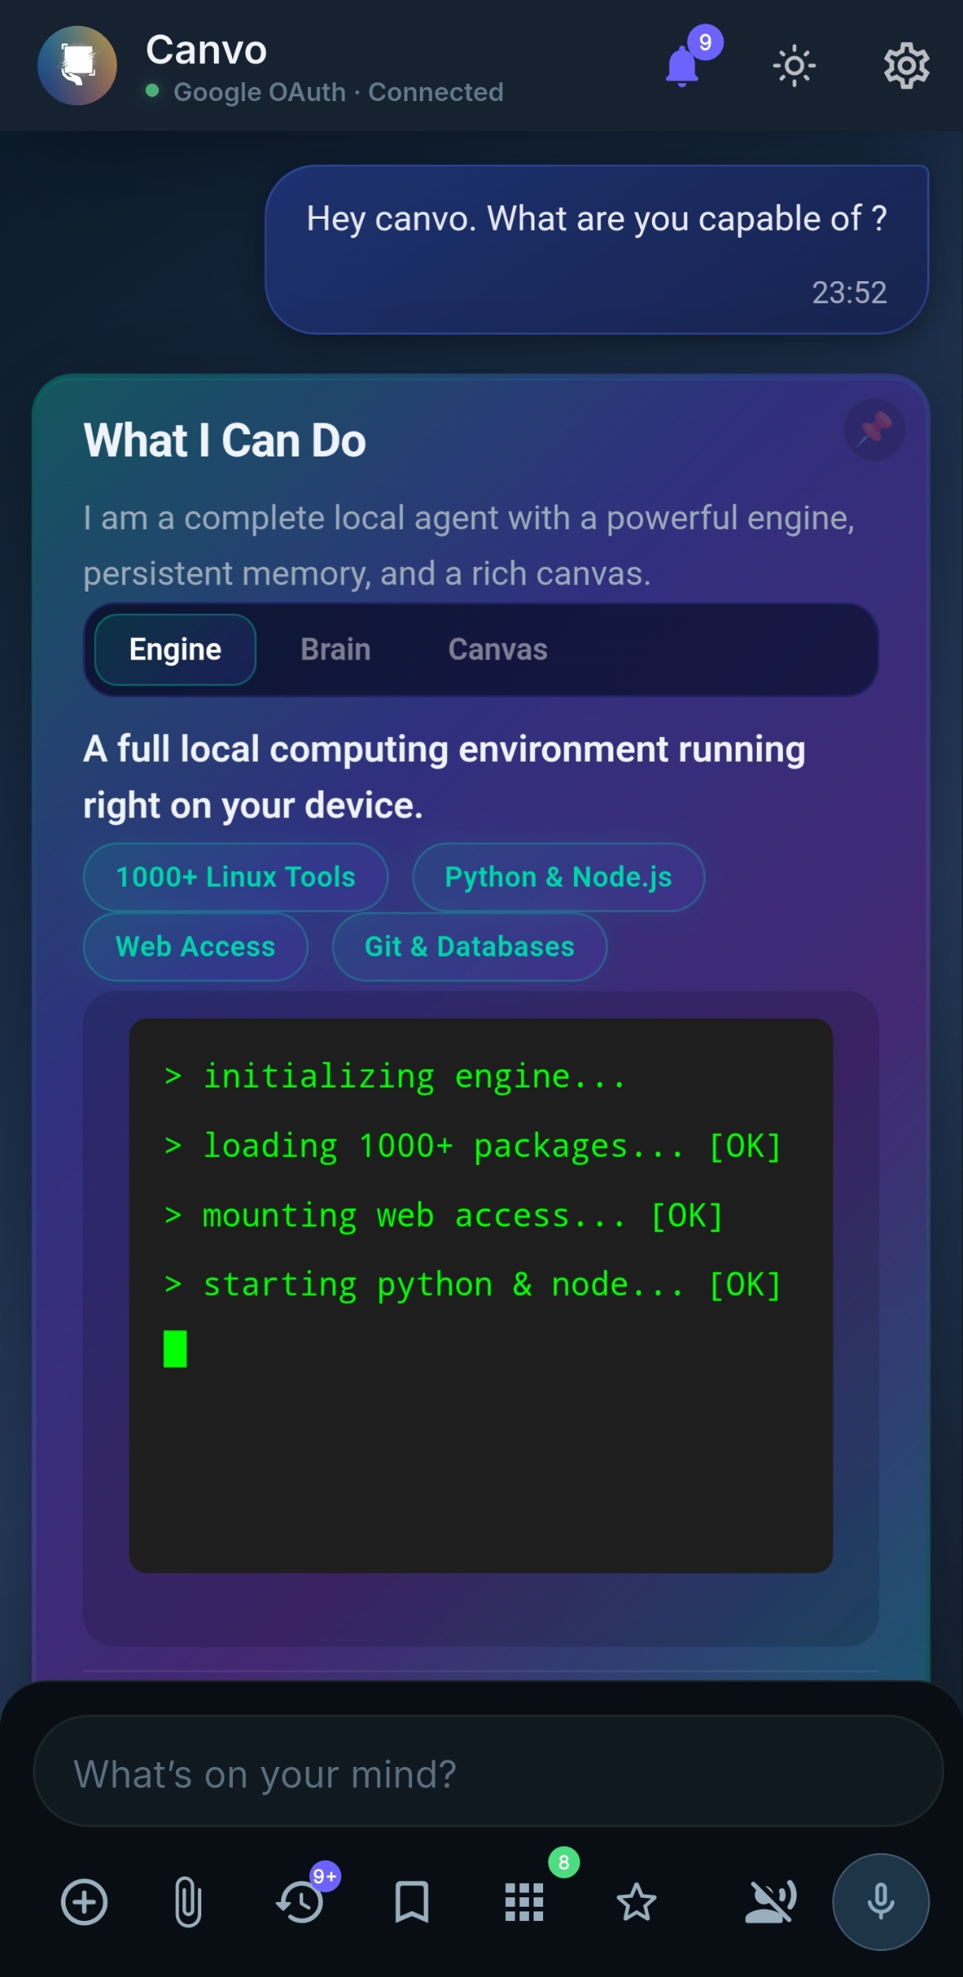The image size is (963, 1977).
Task: Open the bookmarks icon
Action: [x=411, y=1902]
